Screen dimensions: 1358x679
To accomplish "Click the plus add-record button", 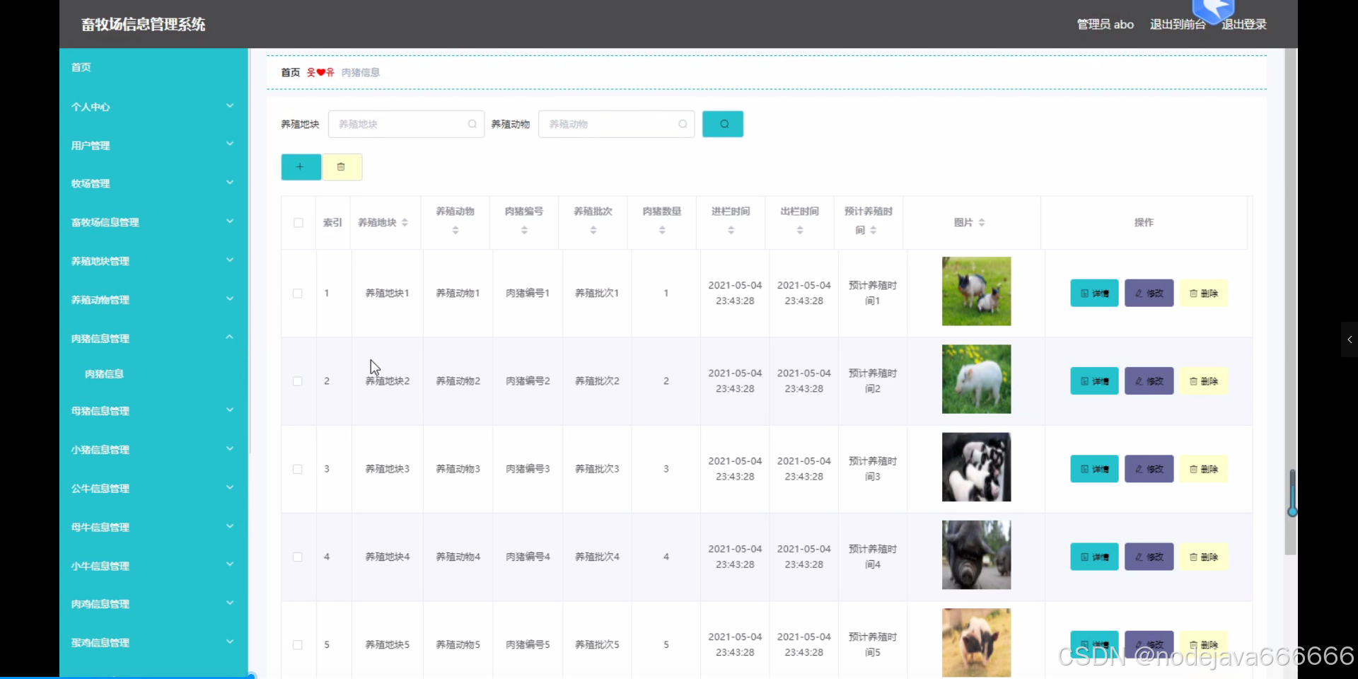I will click(x=301, y=167).
